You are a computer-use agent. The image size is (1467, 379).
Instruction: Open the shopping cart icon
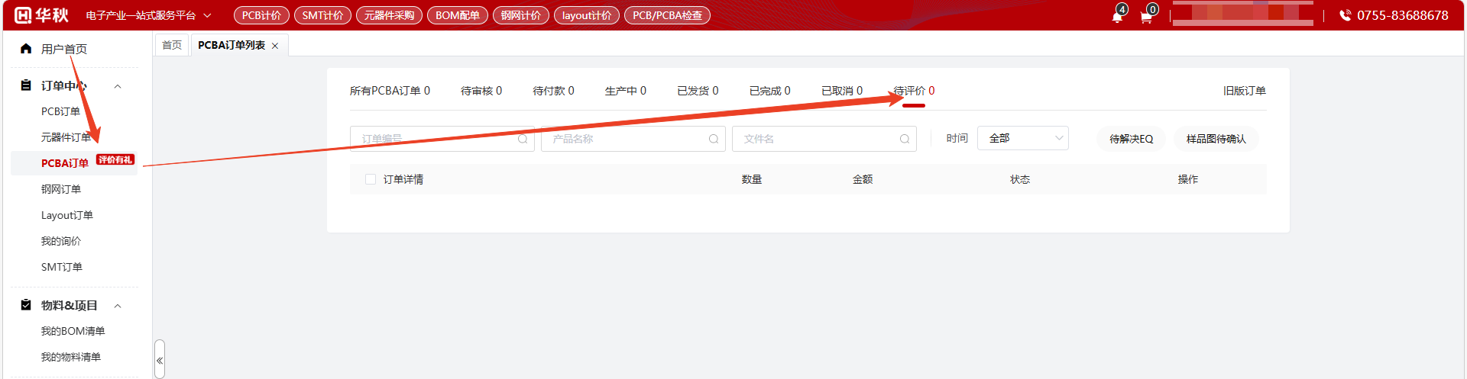1146,17
